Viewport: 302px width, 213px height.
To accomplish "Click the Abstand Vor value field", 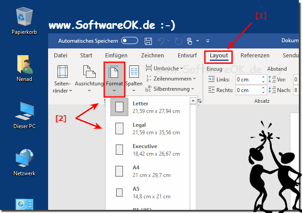I will coord(296,80).
